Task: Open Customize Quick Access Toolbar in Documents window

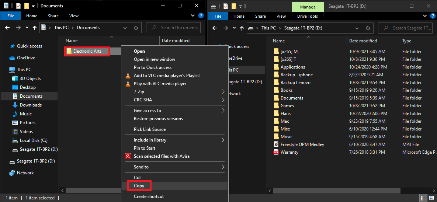Action: 34,6
